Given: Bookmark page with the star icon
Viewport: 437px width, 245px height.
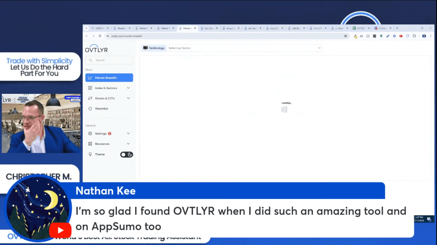Looking at the screenshot, I should (346, 36).
